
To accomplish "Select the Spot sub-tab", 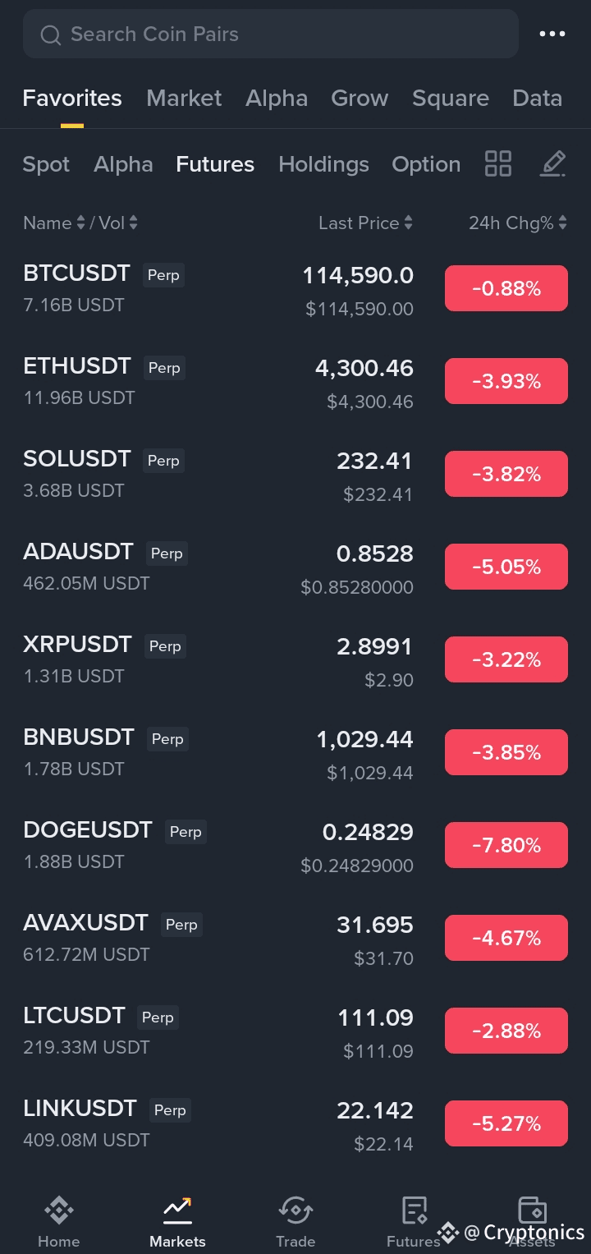I will point(46,164).
